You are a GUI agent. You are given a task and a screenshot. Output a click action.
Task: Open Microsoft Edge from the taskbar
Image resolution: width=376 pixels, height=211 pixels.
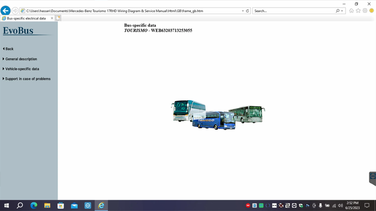tap(34, 205)
